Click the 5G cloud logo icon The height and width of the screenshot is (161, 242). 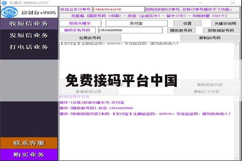click(10, 12)
